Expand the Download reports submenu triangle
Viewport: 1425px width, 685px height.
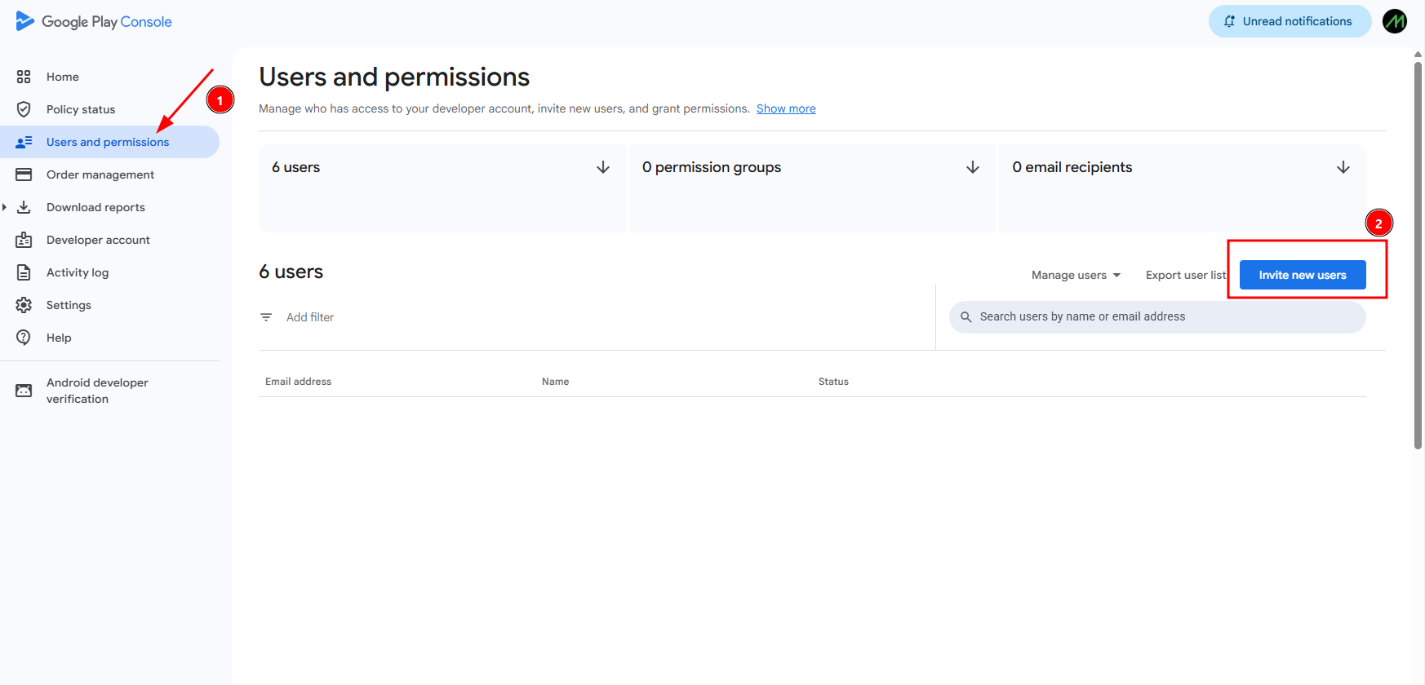tap(5, 207)
